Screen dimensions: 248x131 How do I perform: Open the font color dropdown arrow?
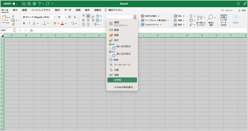(66, 23)
